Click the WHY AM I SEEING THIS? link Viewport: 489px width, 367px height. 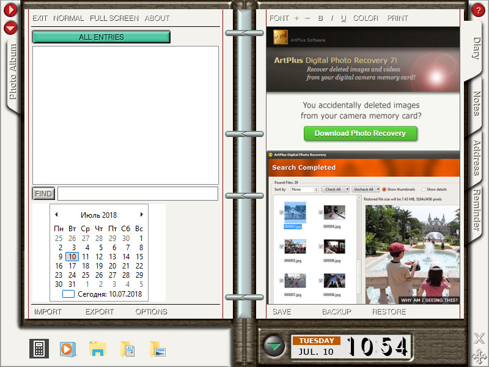pyautogui.click(x=429, y=300)
